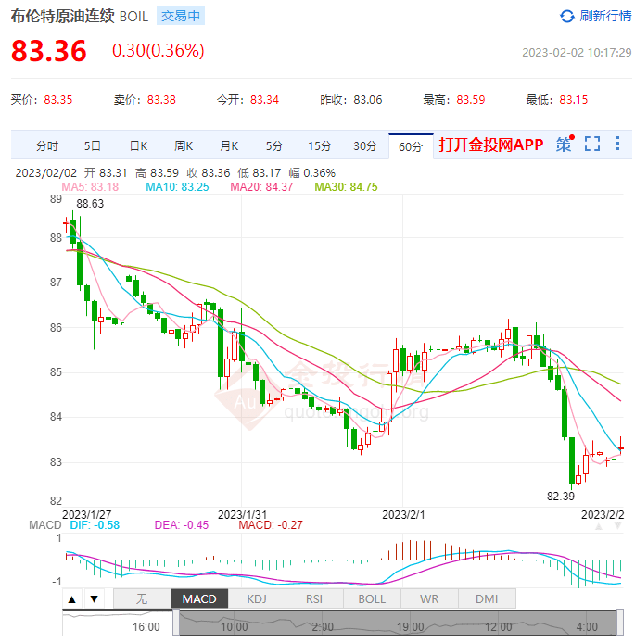The width and height of the screenshot is (635, 642).
Task: Choose the DMI indicator option
Action: (486, 598)
